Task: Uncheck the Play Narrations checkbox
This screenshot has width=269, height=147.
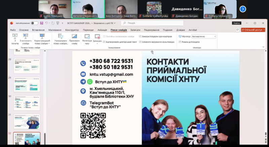Action: 104,42
